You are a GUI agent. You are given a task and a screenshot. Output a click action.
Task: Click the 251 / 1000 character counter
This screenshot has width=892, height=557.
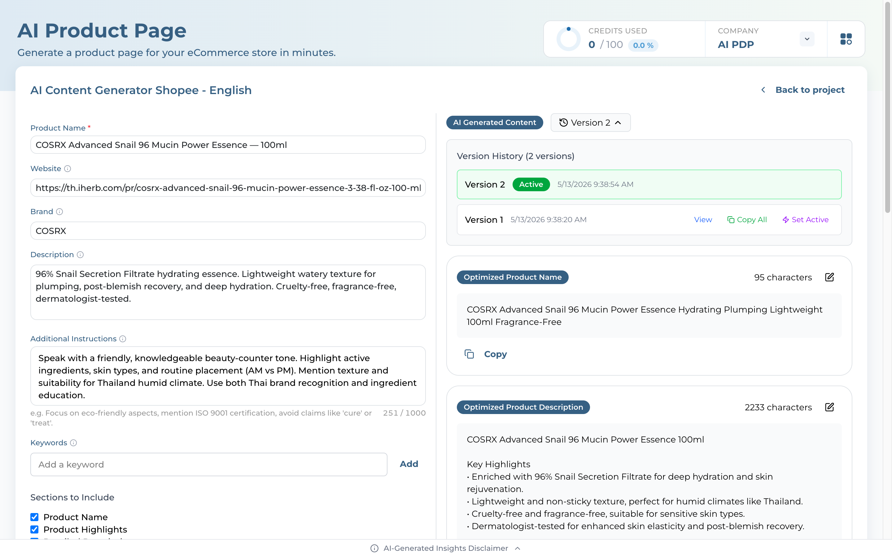click(x=404, y=413)
